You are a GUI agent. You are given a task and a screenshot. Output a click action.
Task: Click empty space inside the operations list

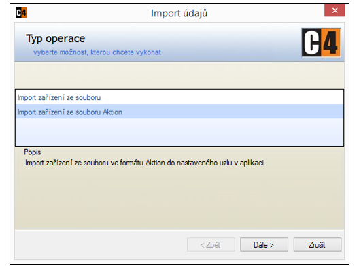[x=179, y=132]
